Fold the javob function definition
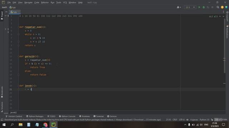Viewport: 229px width, 128px height. coord(19,86)
